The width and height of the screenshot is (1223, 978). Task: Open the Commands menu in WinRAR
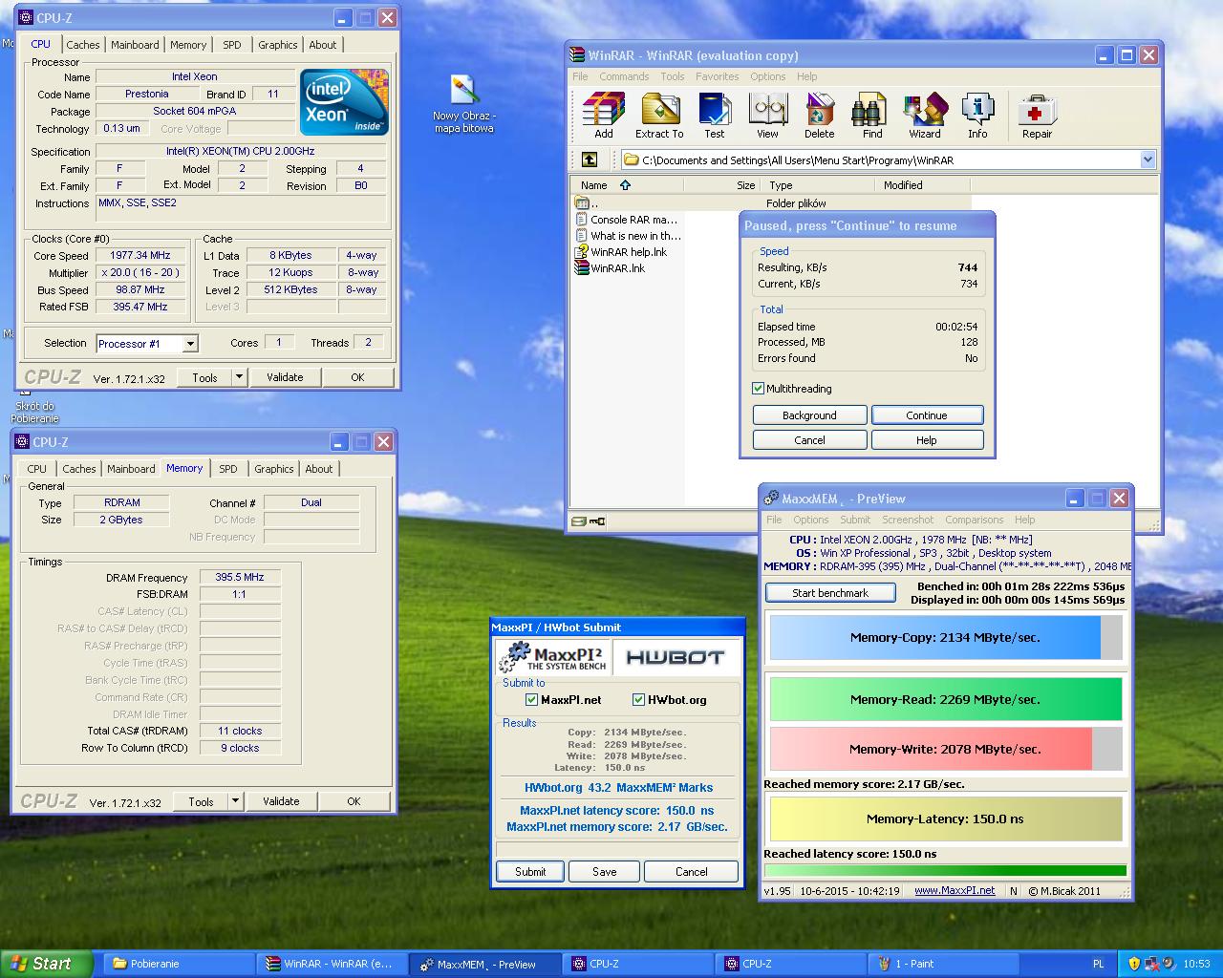[x=624, y=76]
